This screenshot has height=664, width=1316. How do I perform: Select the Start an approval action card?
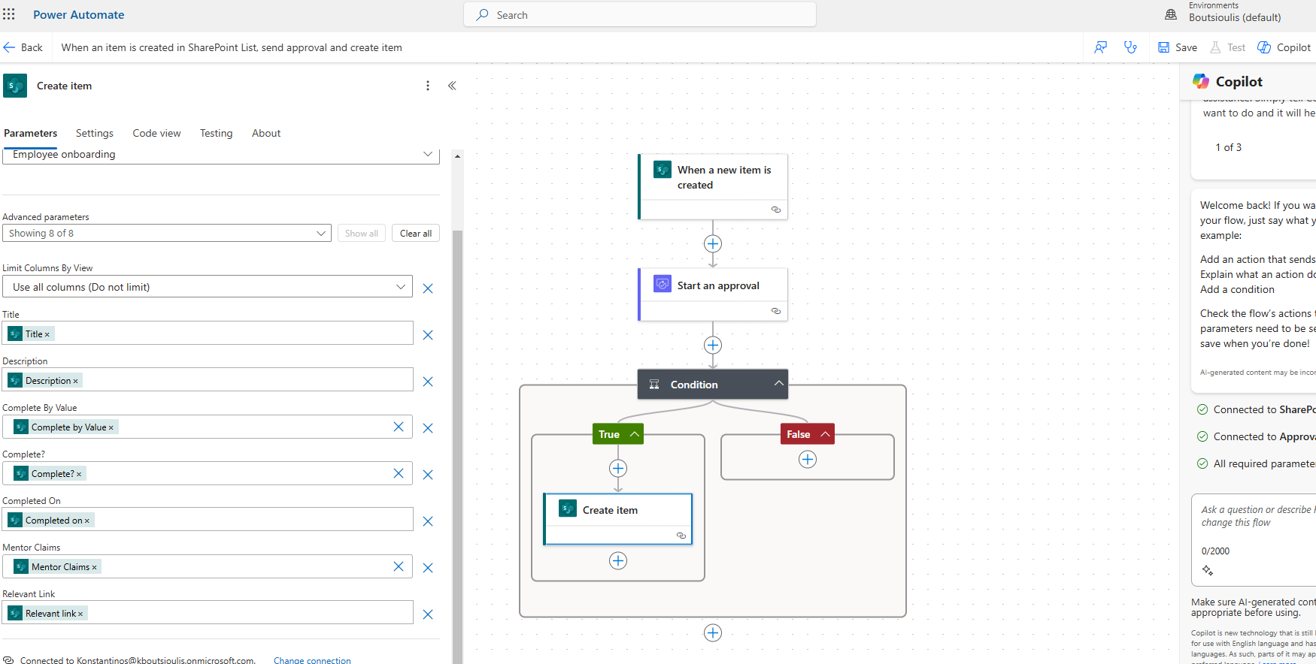click(x=713, y=294)
